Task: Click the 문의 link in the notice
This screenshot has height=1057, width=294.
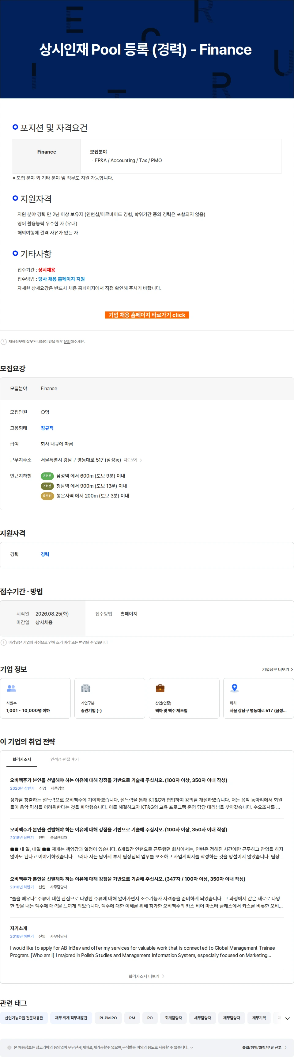Action: click(x=66, y=342)
